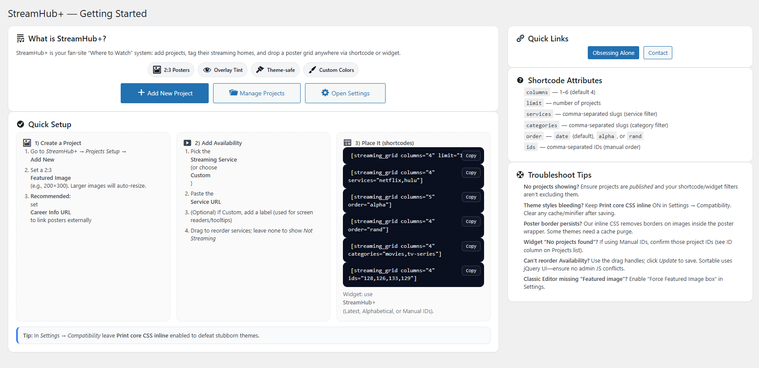Viewport: 759px width, 368px height.
Task: Click the Overlay Tint eye icon
Action: click(207, 70)
